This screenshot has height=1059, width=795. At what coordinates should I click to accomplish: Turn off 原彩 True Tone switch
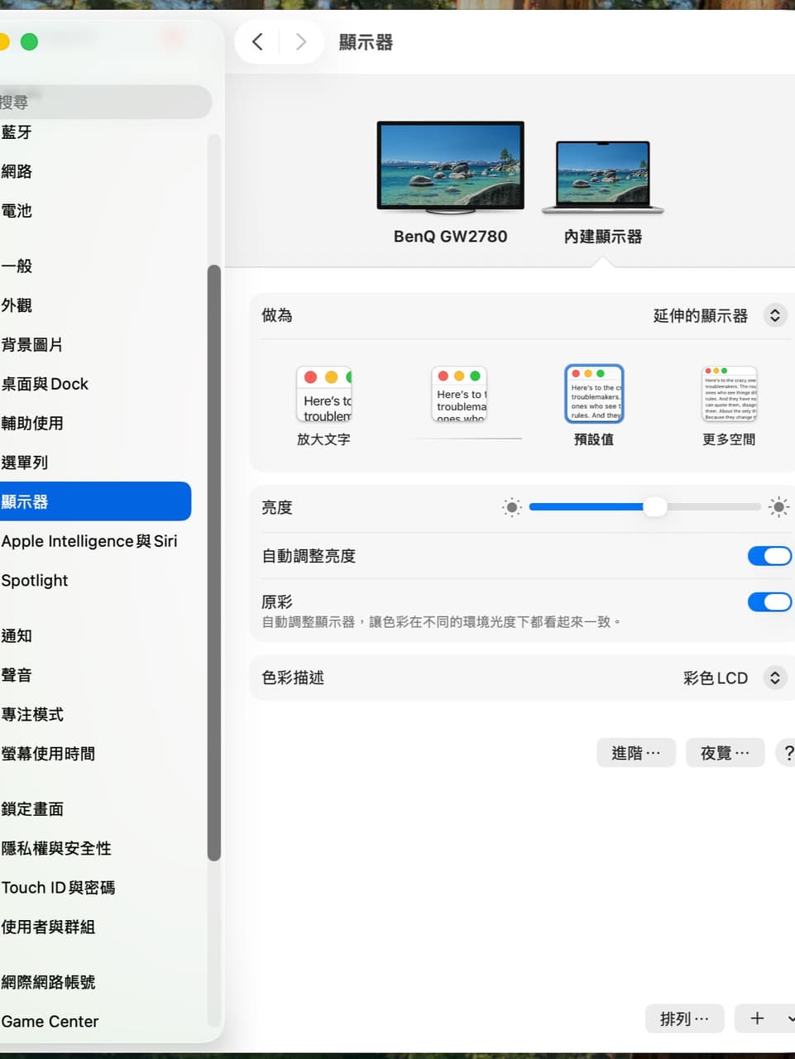769,601
